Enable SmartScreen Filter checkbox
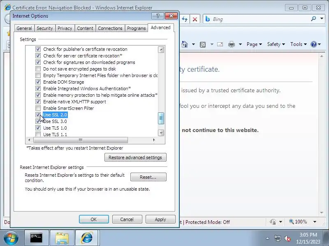Viewport: 329px width, 246px height. coord(38,108)
